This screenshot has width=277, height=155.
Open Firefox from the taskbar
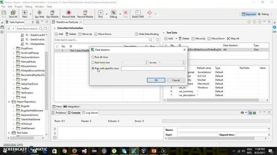[x=74, y=151]
